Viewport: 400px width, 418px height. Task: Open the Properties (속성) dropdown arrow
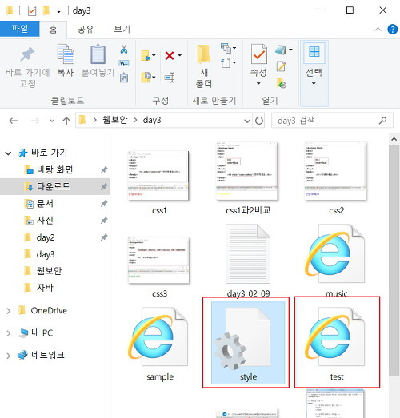(258, 83)
